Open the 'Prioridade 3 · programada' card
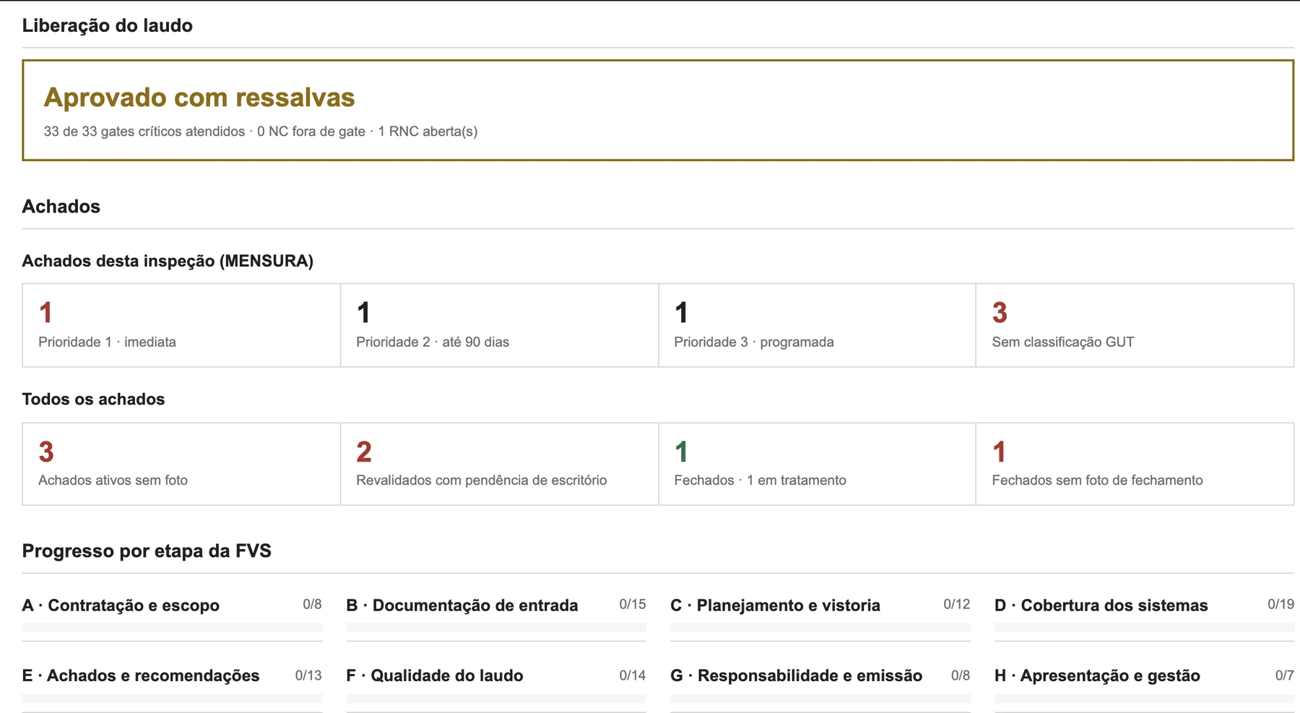Viewport: 1300px width, 713px height. [817, 325]
